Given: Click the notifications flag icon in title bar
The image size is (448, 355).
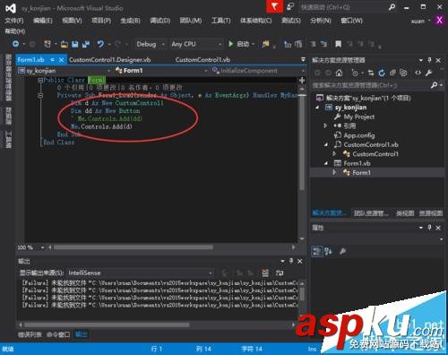Looking at the screenshot, I should click(x=274, y=6).
